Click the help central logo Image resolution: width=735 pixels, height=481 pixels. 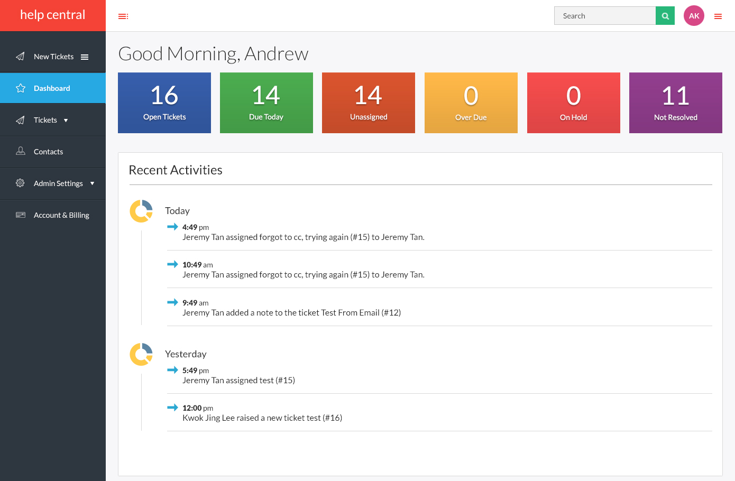tap(53, 15)
